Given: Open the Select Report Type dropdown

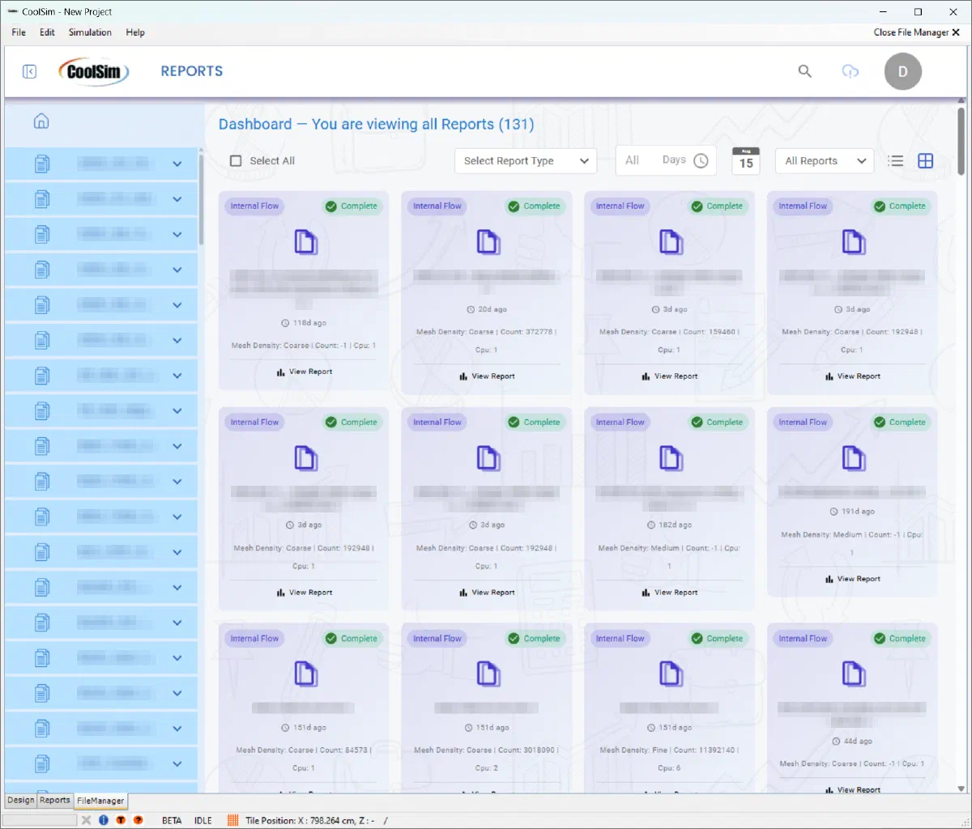Looking at the screenshot, I should [526, 161].
